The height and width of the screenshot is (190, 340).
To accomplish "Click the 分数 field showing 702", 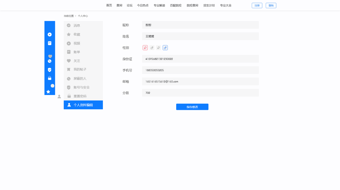I will (x=200, y=93).
